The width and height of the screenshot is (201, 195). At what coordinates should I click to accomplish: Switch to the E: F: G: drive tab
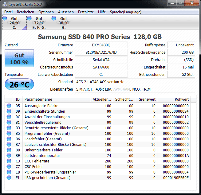tap(39, 22)
